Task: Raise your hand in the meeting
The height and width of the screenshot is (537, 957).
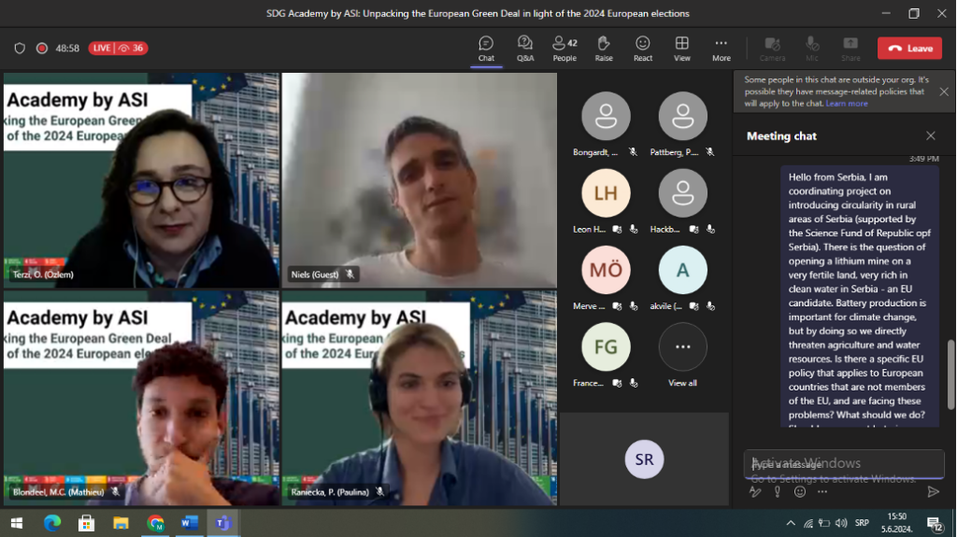Action: (604, 48)
